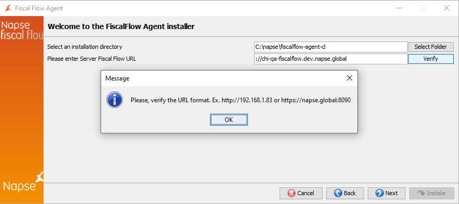
Task: Click the Napse fiscal flow logo in sidebar
Action: (x=22, y=30)
